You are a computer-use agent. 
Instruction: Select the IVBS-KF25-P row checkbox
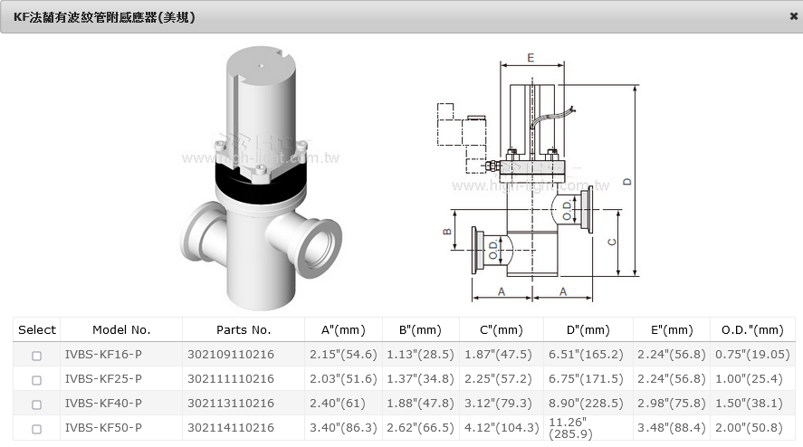pyautogui.click(x=37, y=379)
